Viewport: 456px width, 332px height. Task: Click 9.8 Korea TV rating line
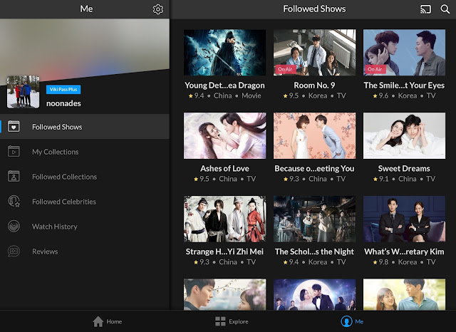coord(404,262)
